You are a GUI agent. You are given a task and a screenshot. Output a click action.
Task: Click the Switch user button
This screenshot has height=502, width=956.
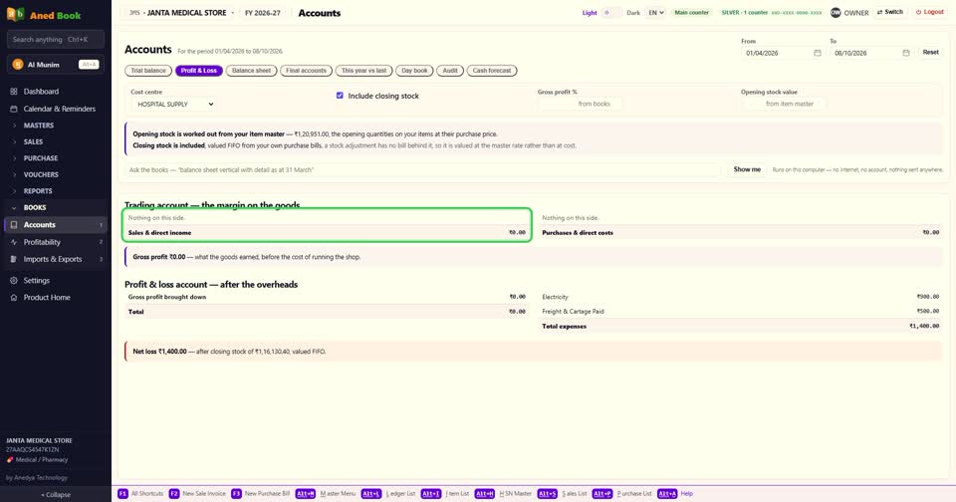[890, 12]
